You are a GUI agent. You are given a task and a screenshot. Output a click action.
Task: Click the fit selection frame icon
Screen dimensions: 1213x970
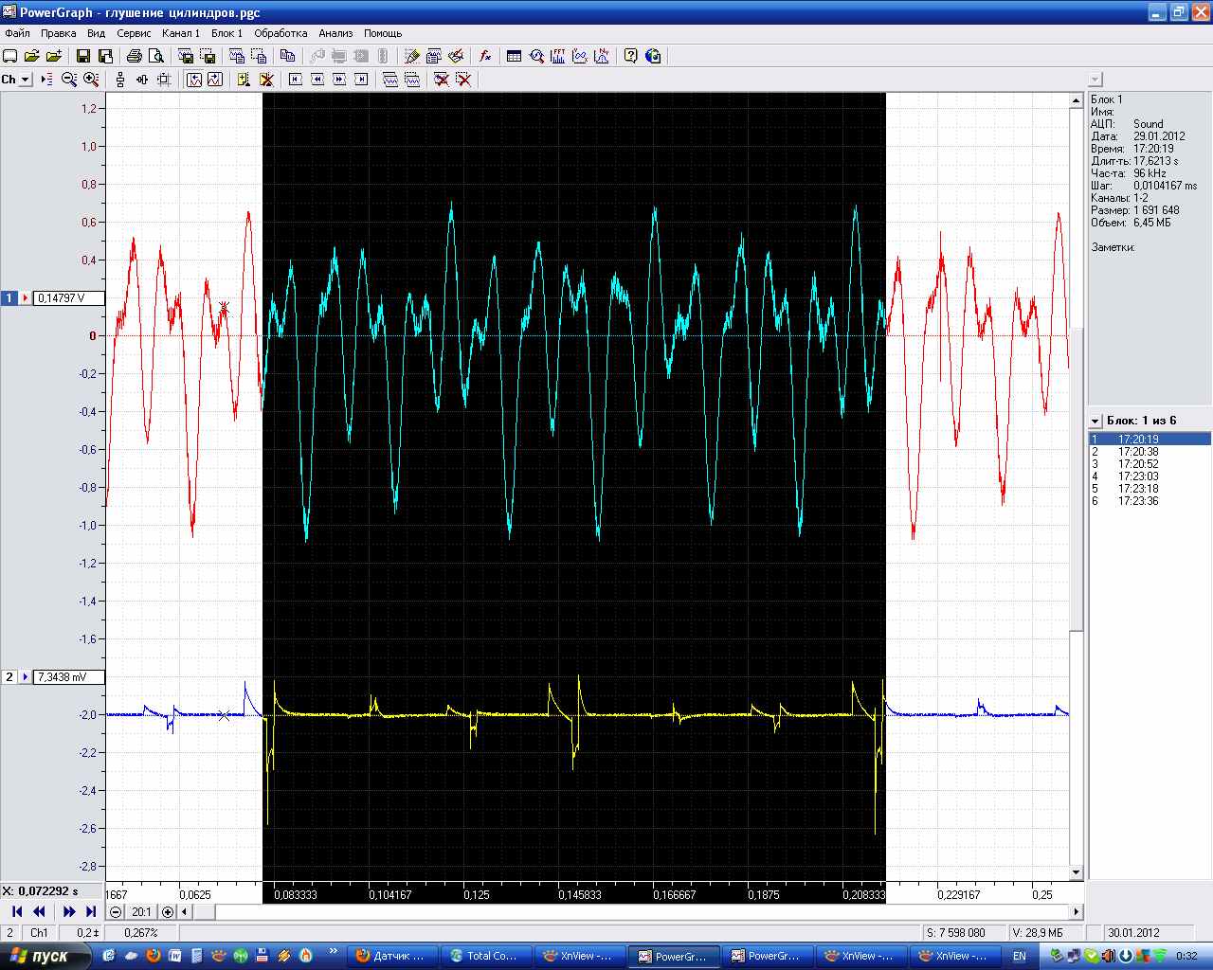click(164, 80)
